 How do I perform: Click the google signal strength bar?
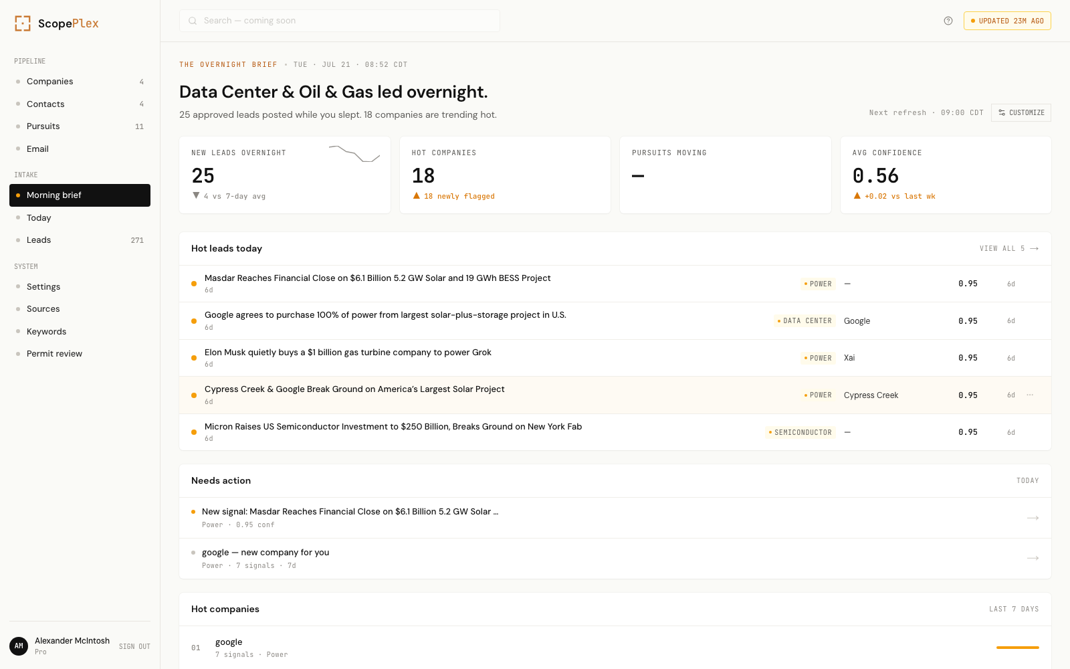click(x=1018, y=648)
